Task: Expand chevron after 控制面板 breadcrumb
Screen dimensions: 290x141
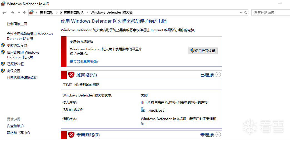Action: coord(57,12)
